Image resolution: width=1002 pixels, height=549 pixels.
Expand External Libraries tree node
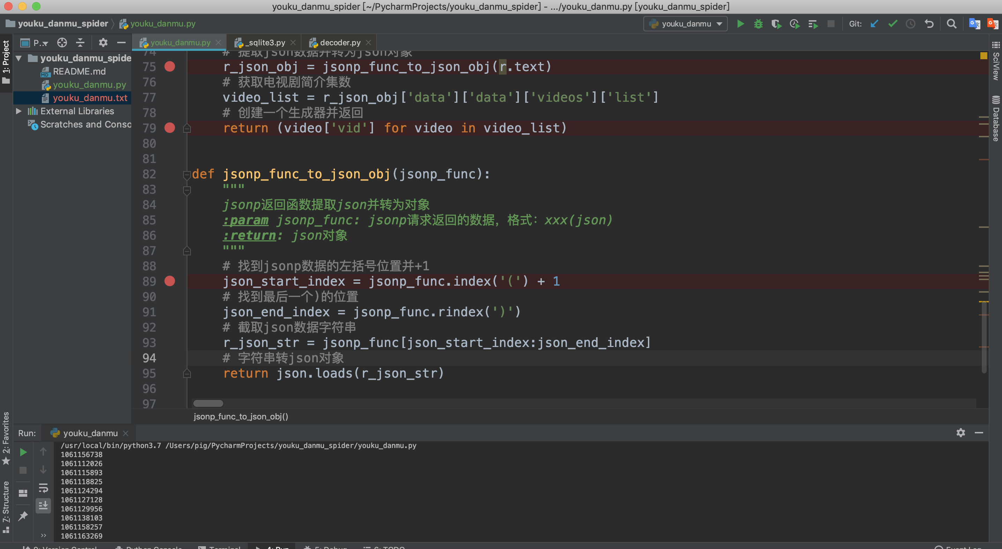coord(18,111)
